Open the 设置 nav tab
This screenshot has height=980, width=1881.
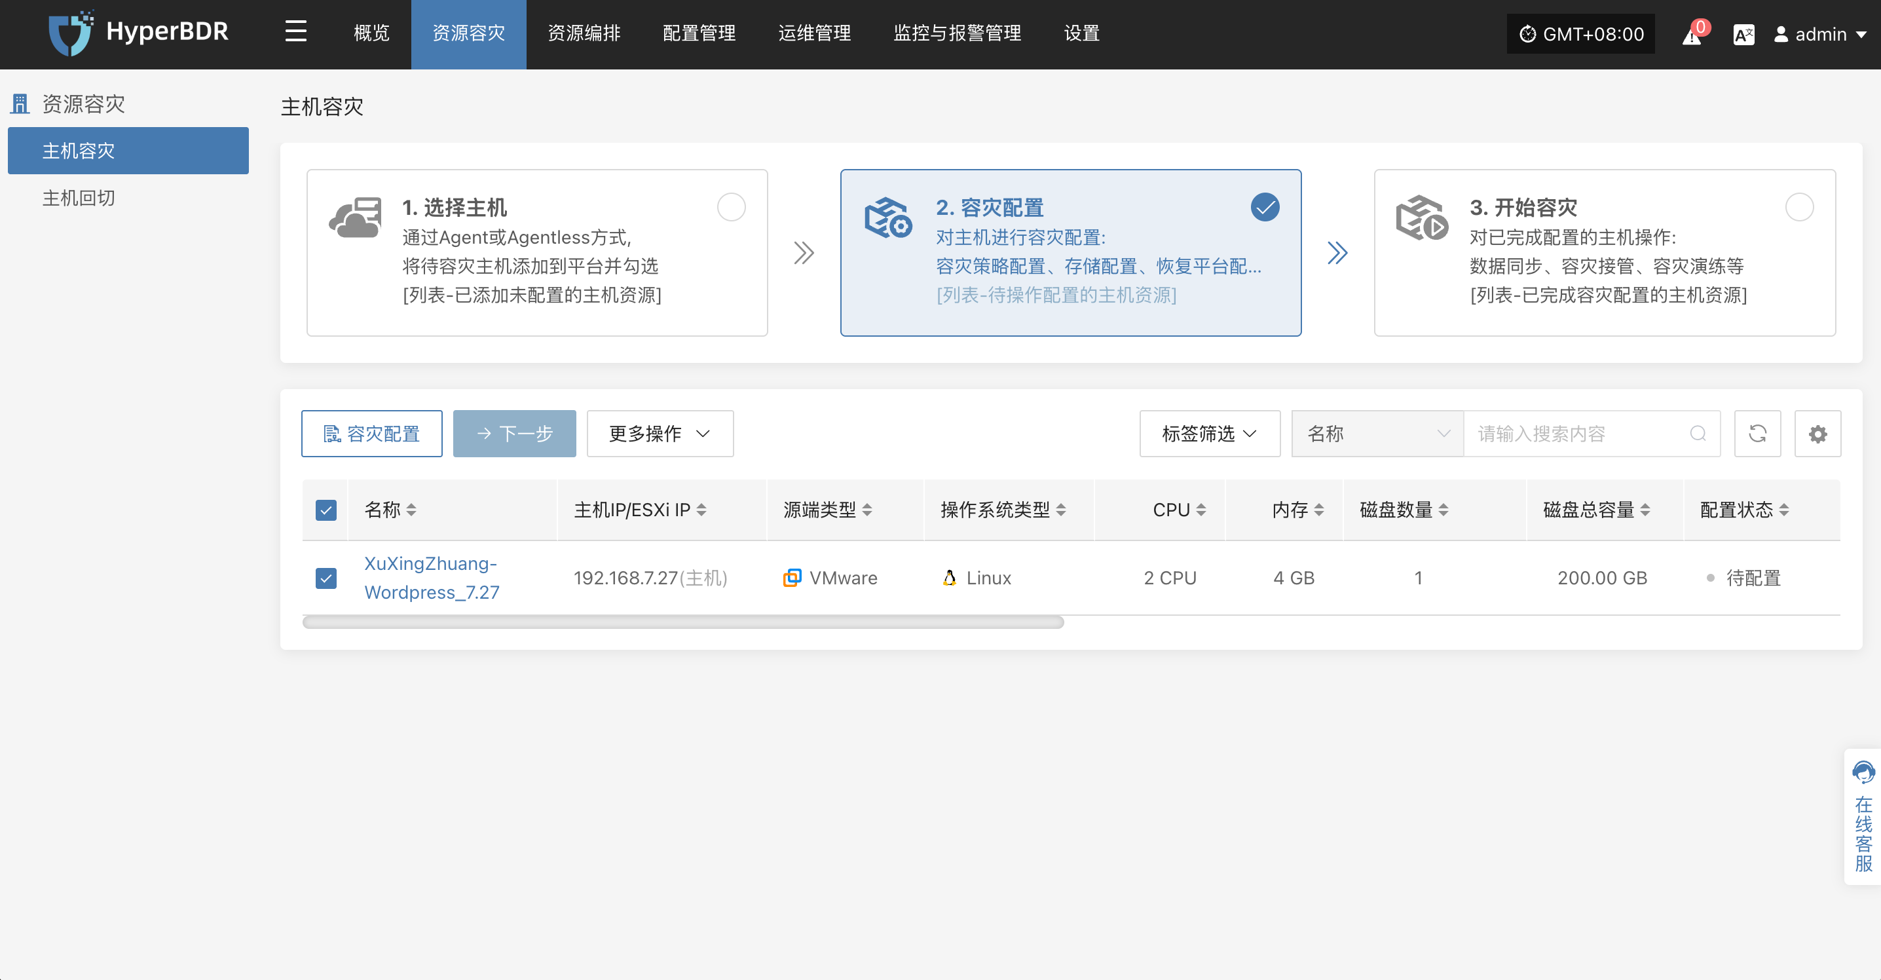1081,33
